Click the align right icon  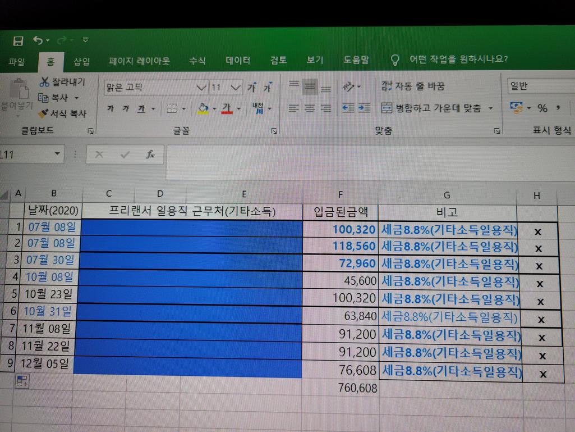[325, 108]
